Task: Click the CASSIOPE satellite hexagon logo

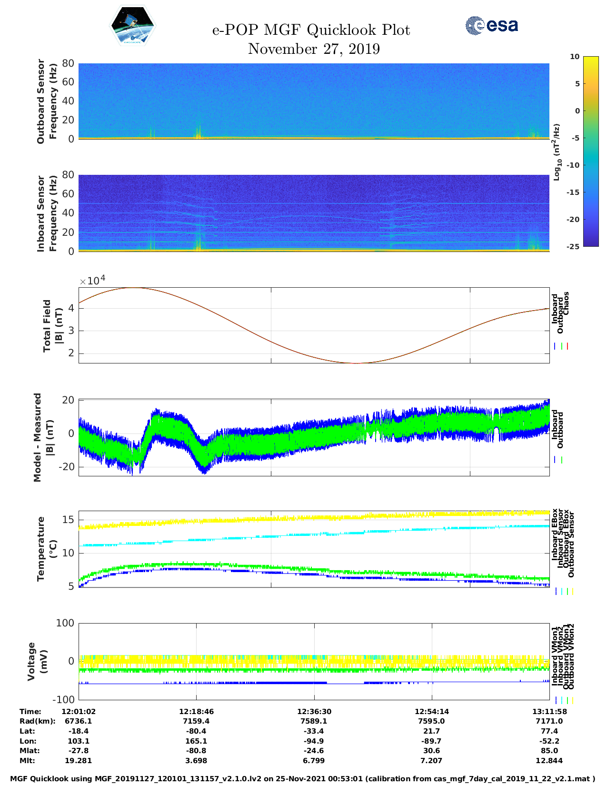Action: pyautogui.click(x=132, y=26)
